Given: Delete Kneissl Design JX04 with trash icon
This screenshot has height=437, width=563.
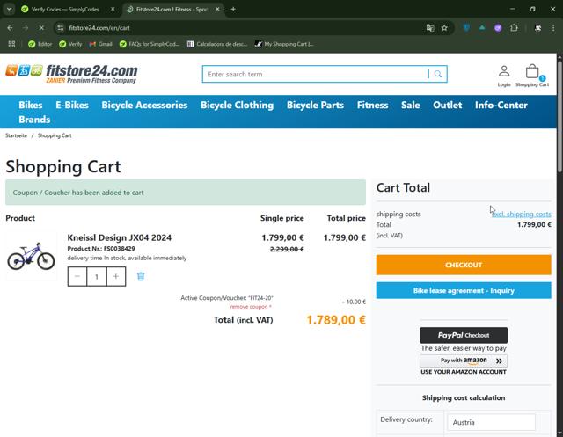Looking at the screenshot, I should [x=141, y=276].
